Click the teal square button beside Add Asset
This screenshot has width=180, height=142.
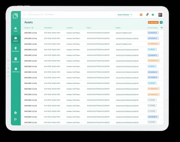coord(161,22)
